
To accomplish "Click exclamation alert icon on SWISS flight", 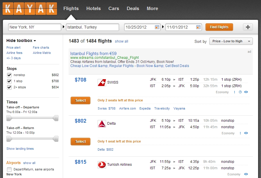I will click(235, 92).
